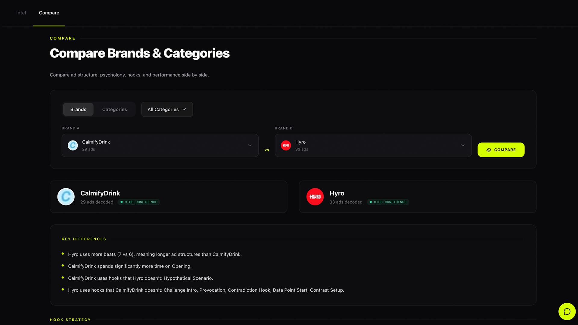Click the CalmifyDrink logo in Brand A selector

point(73,145)
